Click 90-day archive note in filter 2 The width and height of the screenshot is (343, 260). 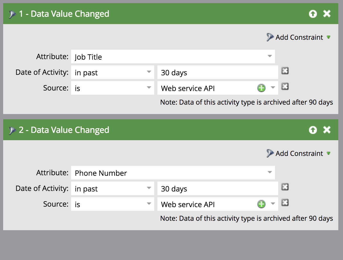247,218
